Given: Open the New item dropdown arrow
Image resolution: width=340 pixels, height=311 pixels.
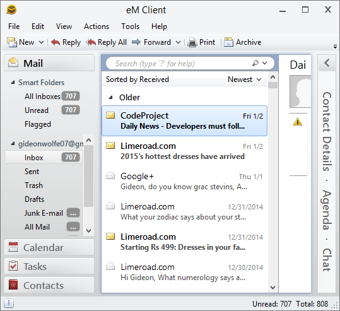Looking at the screenshot, I should (x=41, y=42).
